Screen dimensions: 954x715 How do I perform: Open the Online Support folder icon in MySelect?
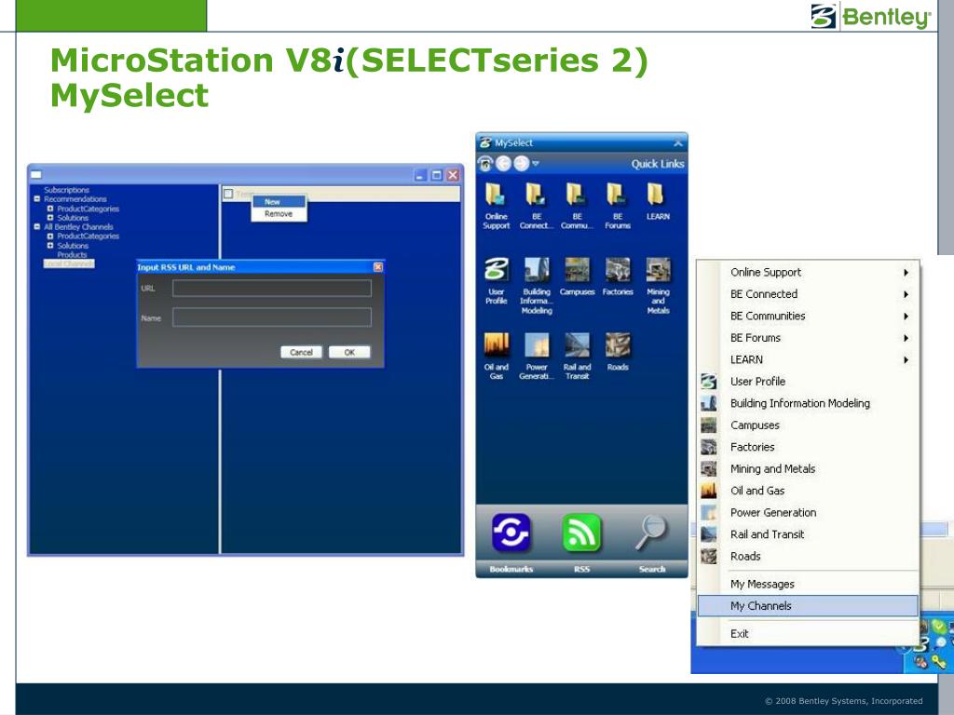point(496,196)
